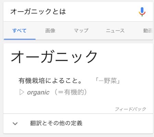This screenshot has width=154, height=137.
Task: Expand the downward chevron arrow
Action: 15,123
